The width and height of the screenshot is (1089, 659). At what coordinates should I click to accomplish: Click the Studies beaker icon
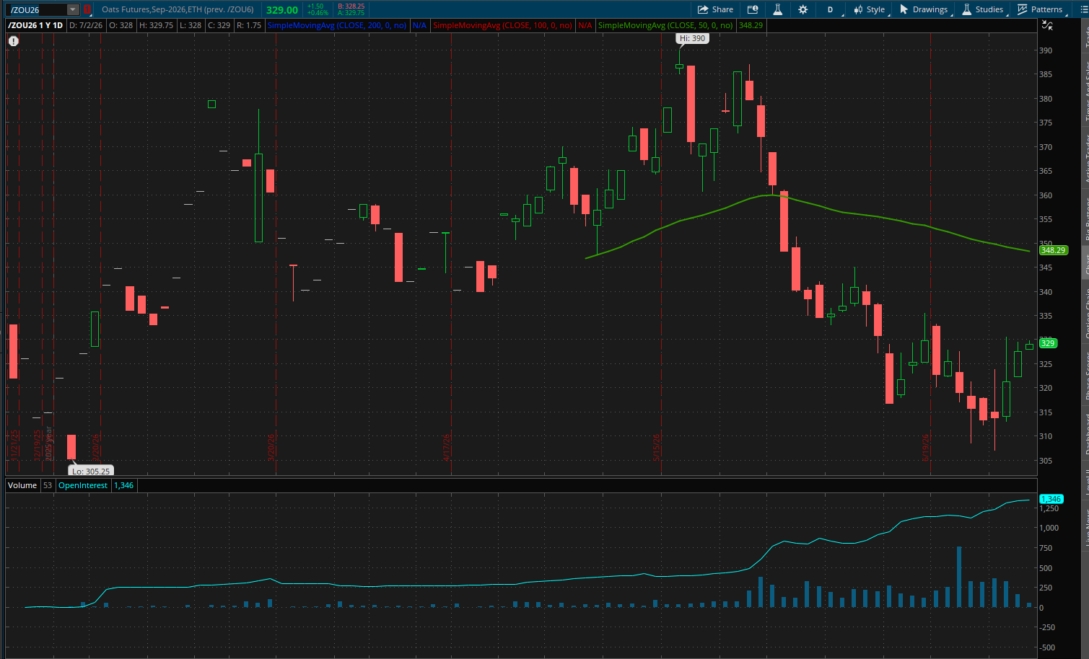click(966, 9)
